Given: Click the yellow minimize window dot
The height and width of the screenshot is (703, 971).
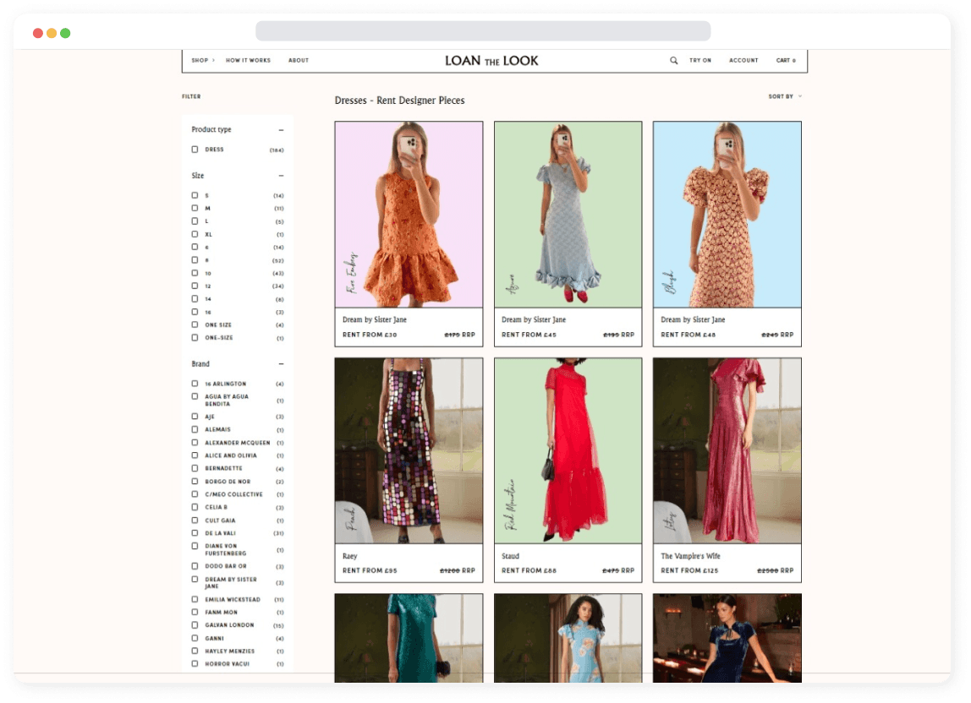Looking at the screenshot, I should click(x=52, y=33).
